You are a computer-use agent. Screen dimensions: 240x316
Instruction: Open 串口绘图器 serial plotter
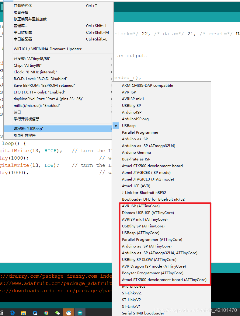pyautogui.click(x=58, y=39)
